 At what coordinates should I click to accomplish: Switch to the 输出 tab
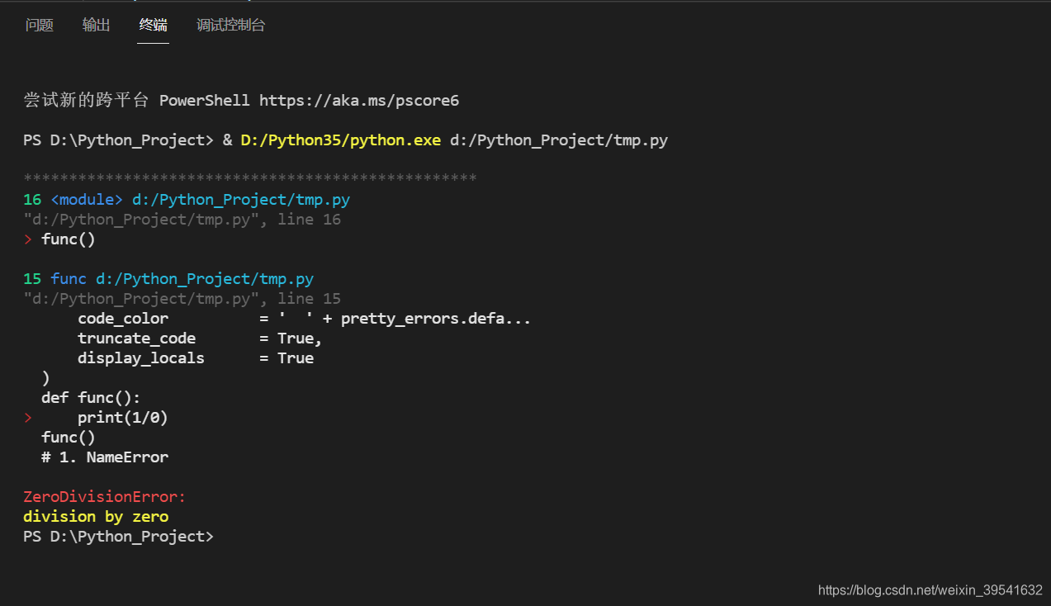pos(97,26)
